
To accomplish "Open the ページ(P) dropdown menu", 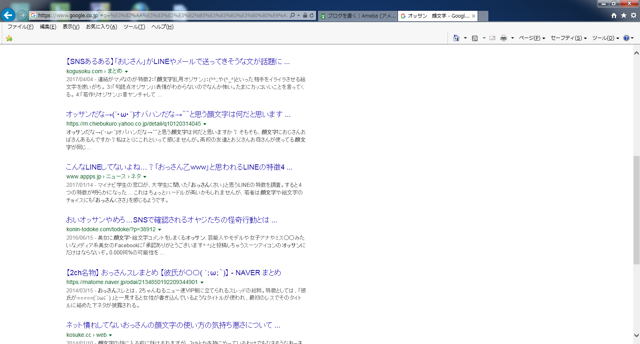I will pyautogui.click(x=532, y=38).
